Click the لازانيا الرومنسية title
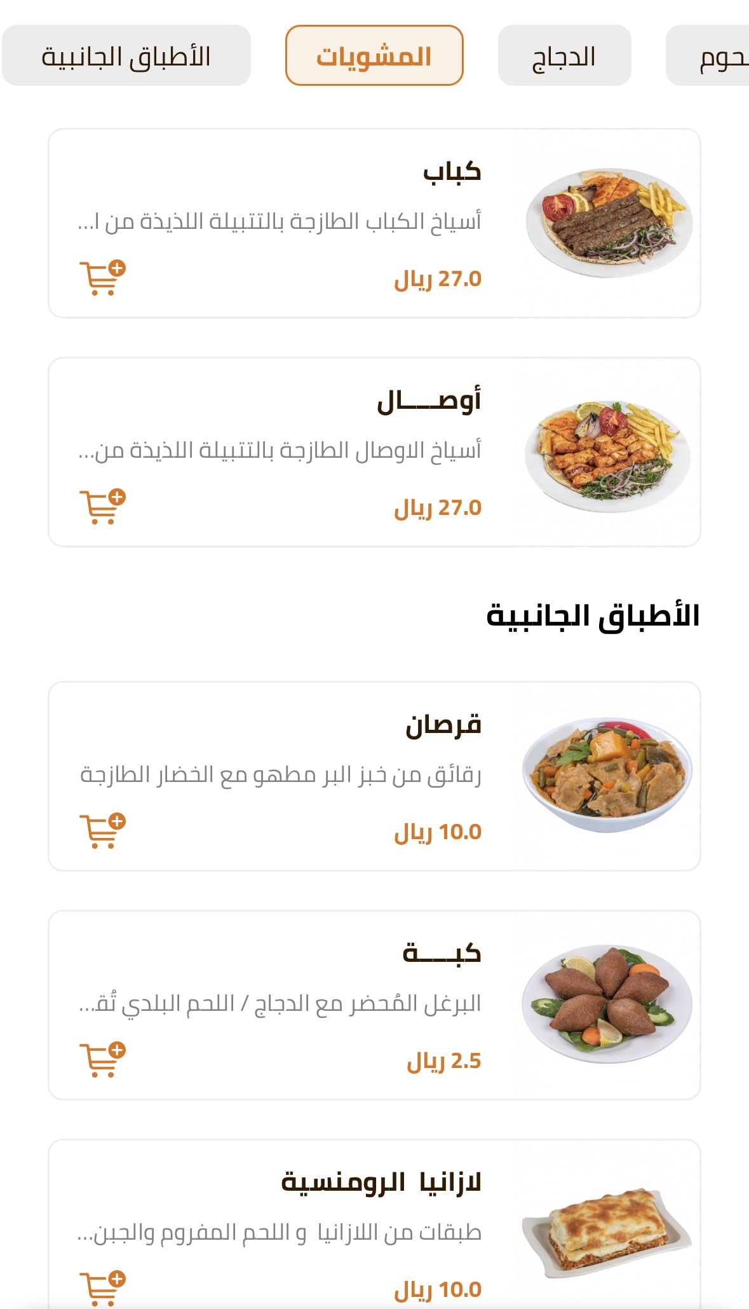 381,1182
